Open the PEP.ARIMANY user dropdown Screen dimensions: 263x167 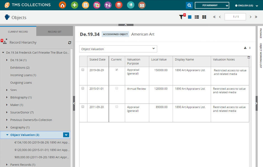tap(212, 5)
